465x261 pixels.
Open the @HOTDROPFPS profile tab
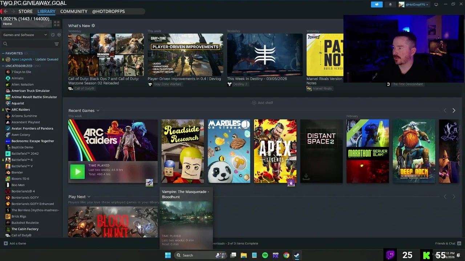pos(108,11)
